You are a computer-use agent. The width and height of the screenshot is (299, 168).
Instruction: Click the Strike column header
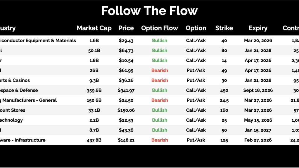(x=224, y=28)
